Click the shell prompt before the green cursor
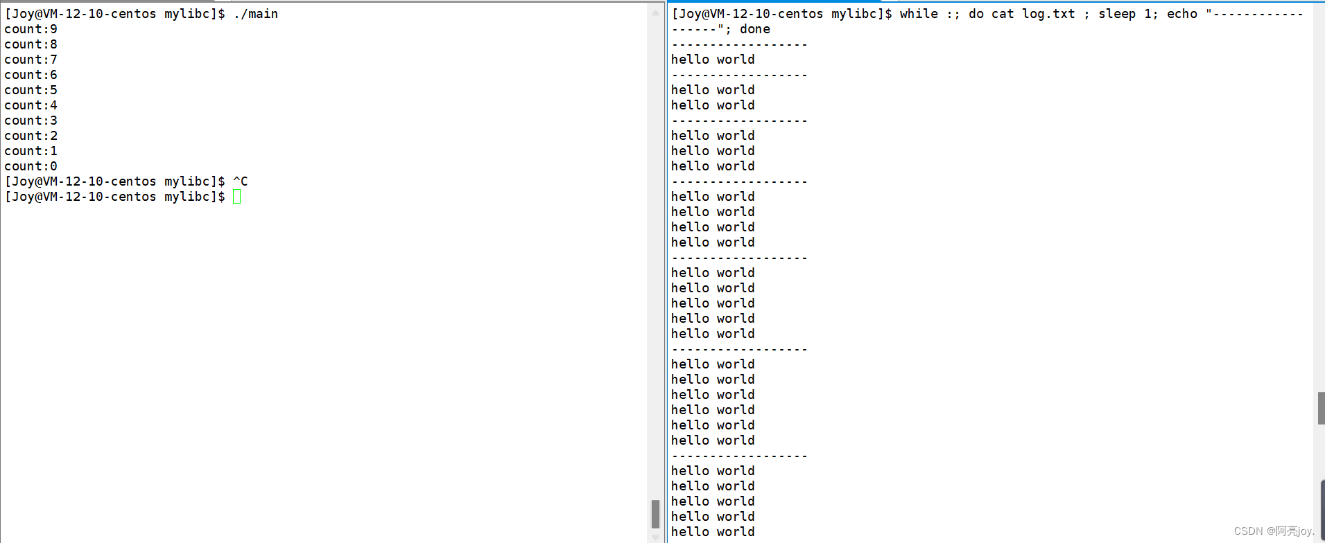The height and width of the screenshot is (543, 1325). tap(115, 197)
